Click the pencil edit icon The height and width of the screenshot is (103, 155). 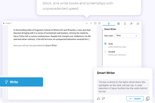(x=131, y=23)
